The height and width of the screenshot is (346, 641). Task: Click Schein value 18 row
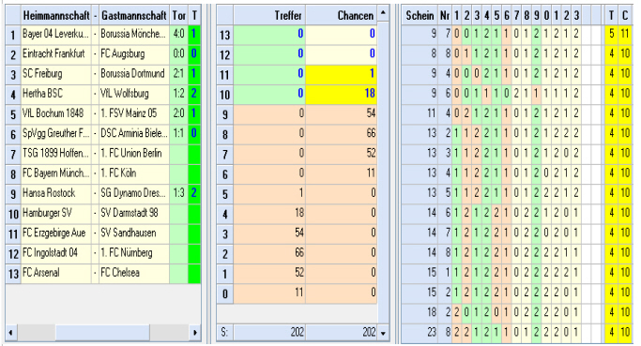[420, 313]
